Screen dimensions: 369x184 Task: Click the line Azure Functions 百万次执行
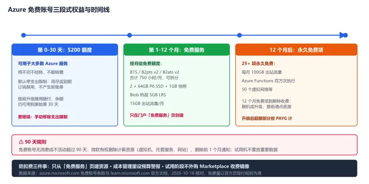pyautogui.click(x=268, y=81)
